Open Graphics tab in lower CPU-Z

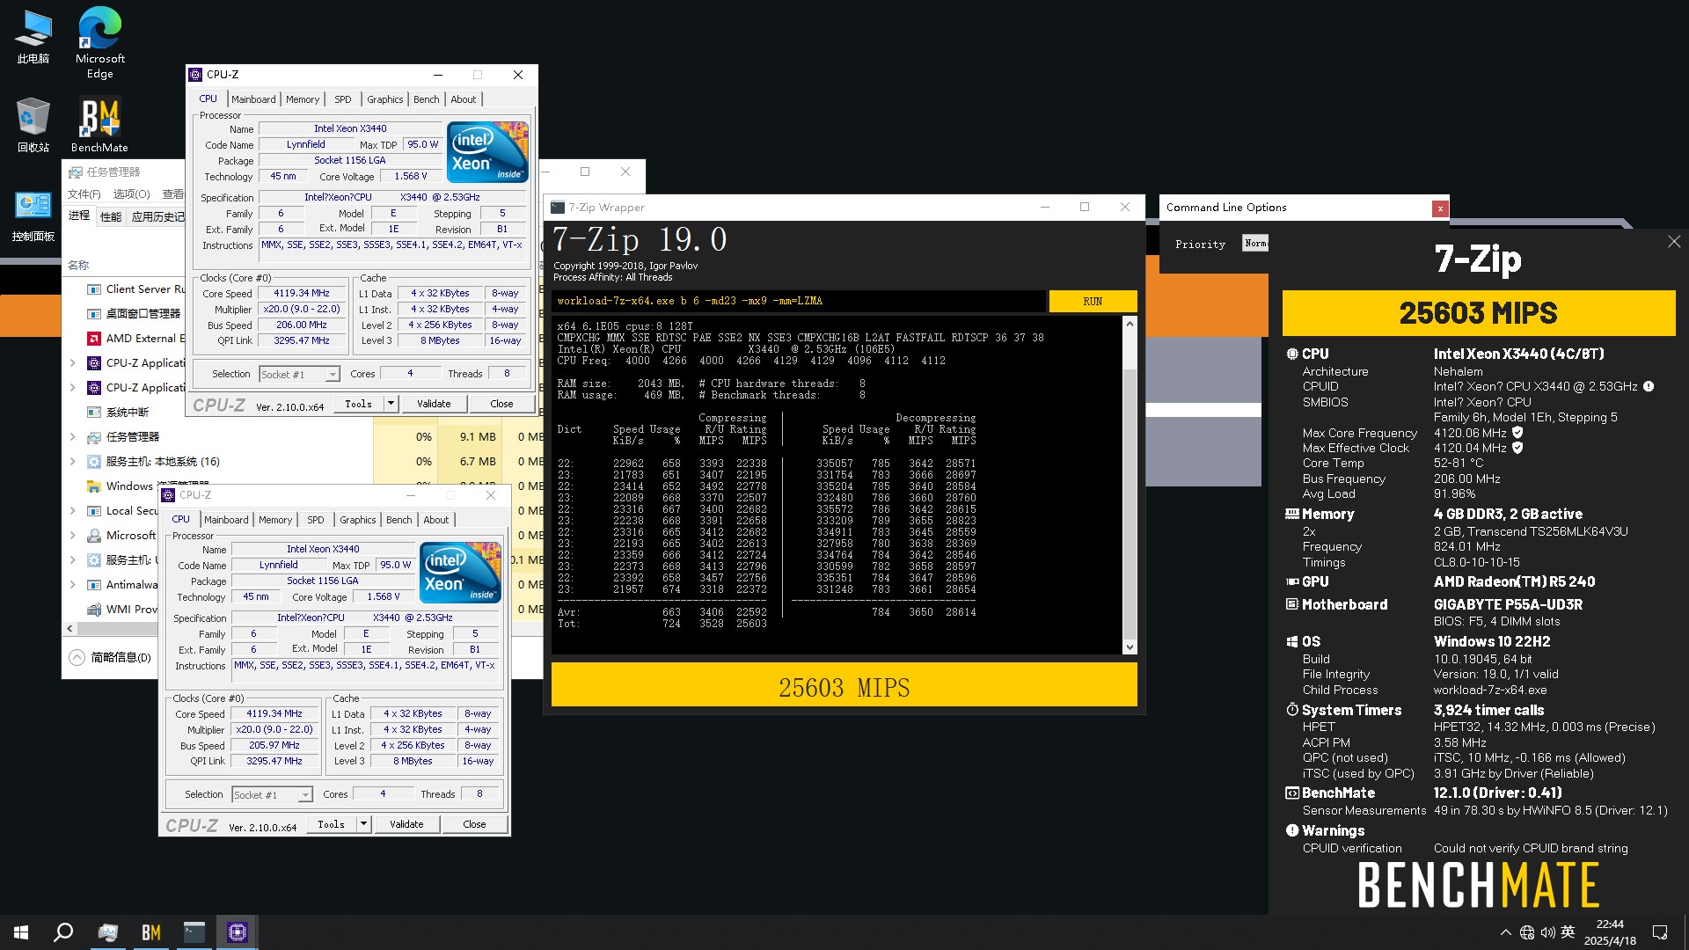358,520
